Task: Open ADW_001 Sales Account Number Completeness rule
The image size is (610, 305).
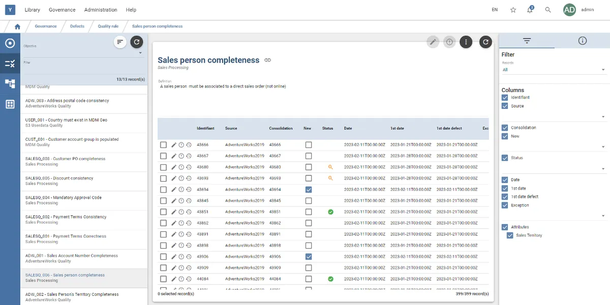Action: pos(84,258)
